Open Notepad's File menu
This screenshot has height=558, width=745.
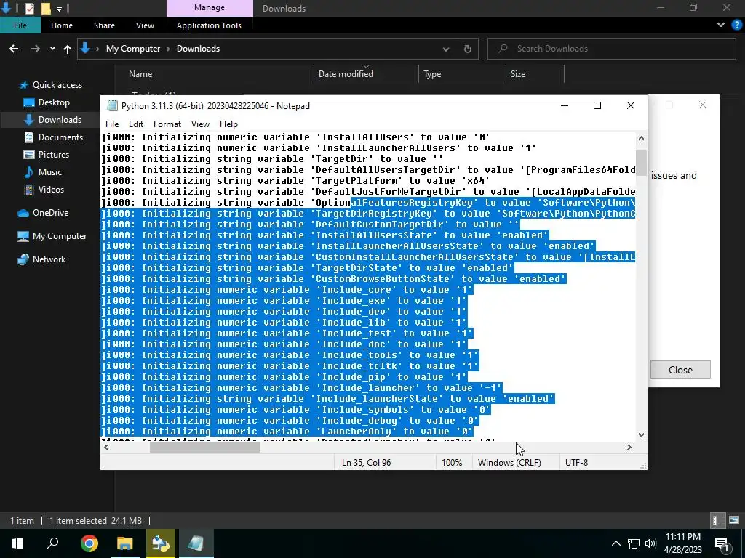click(x=112, y=124)
